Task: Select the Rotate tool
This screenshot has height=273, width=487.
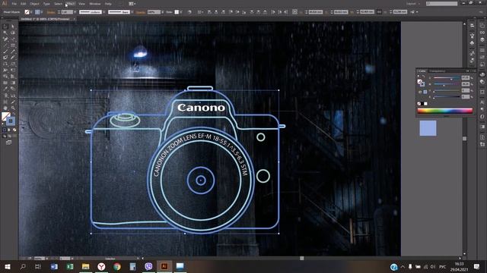Action: (x=5, y=64)
